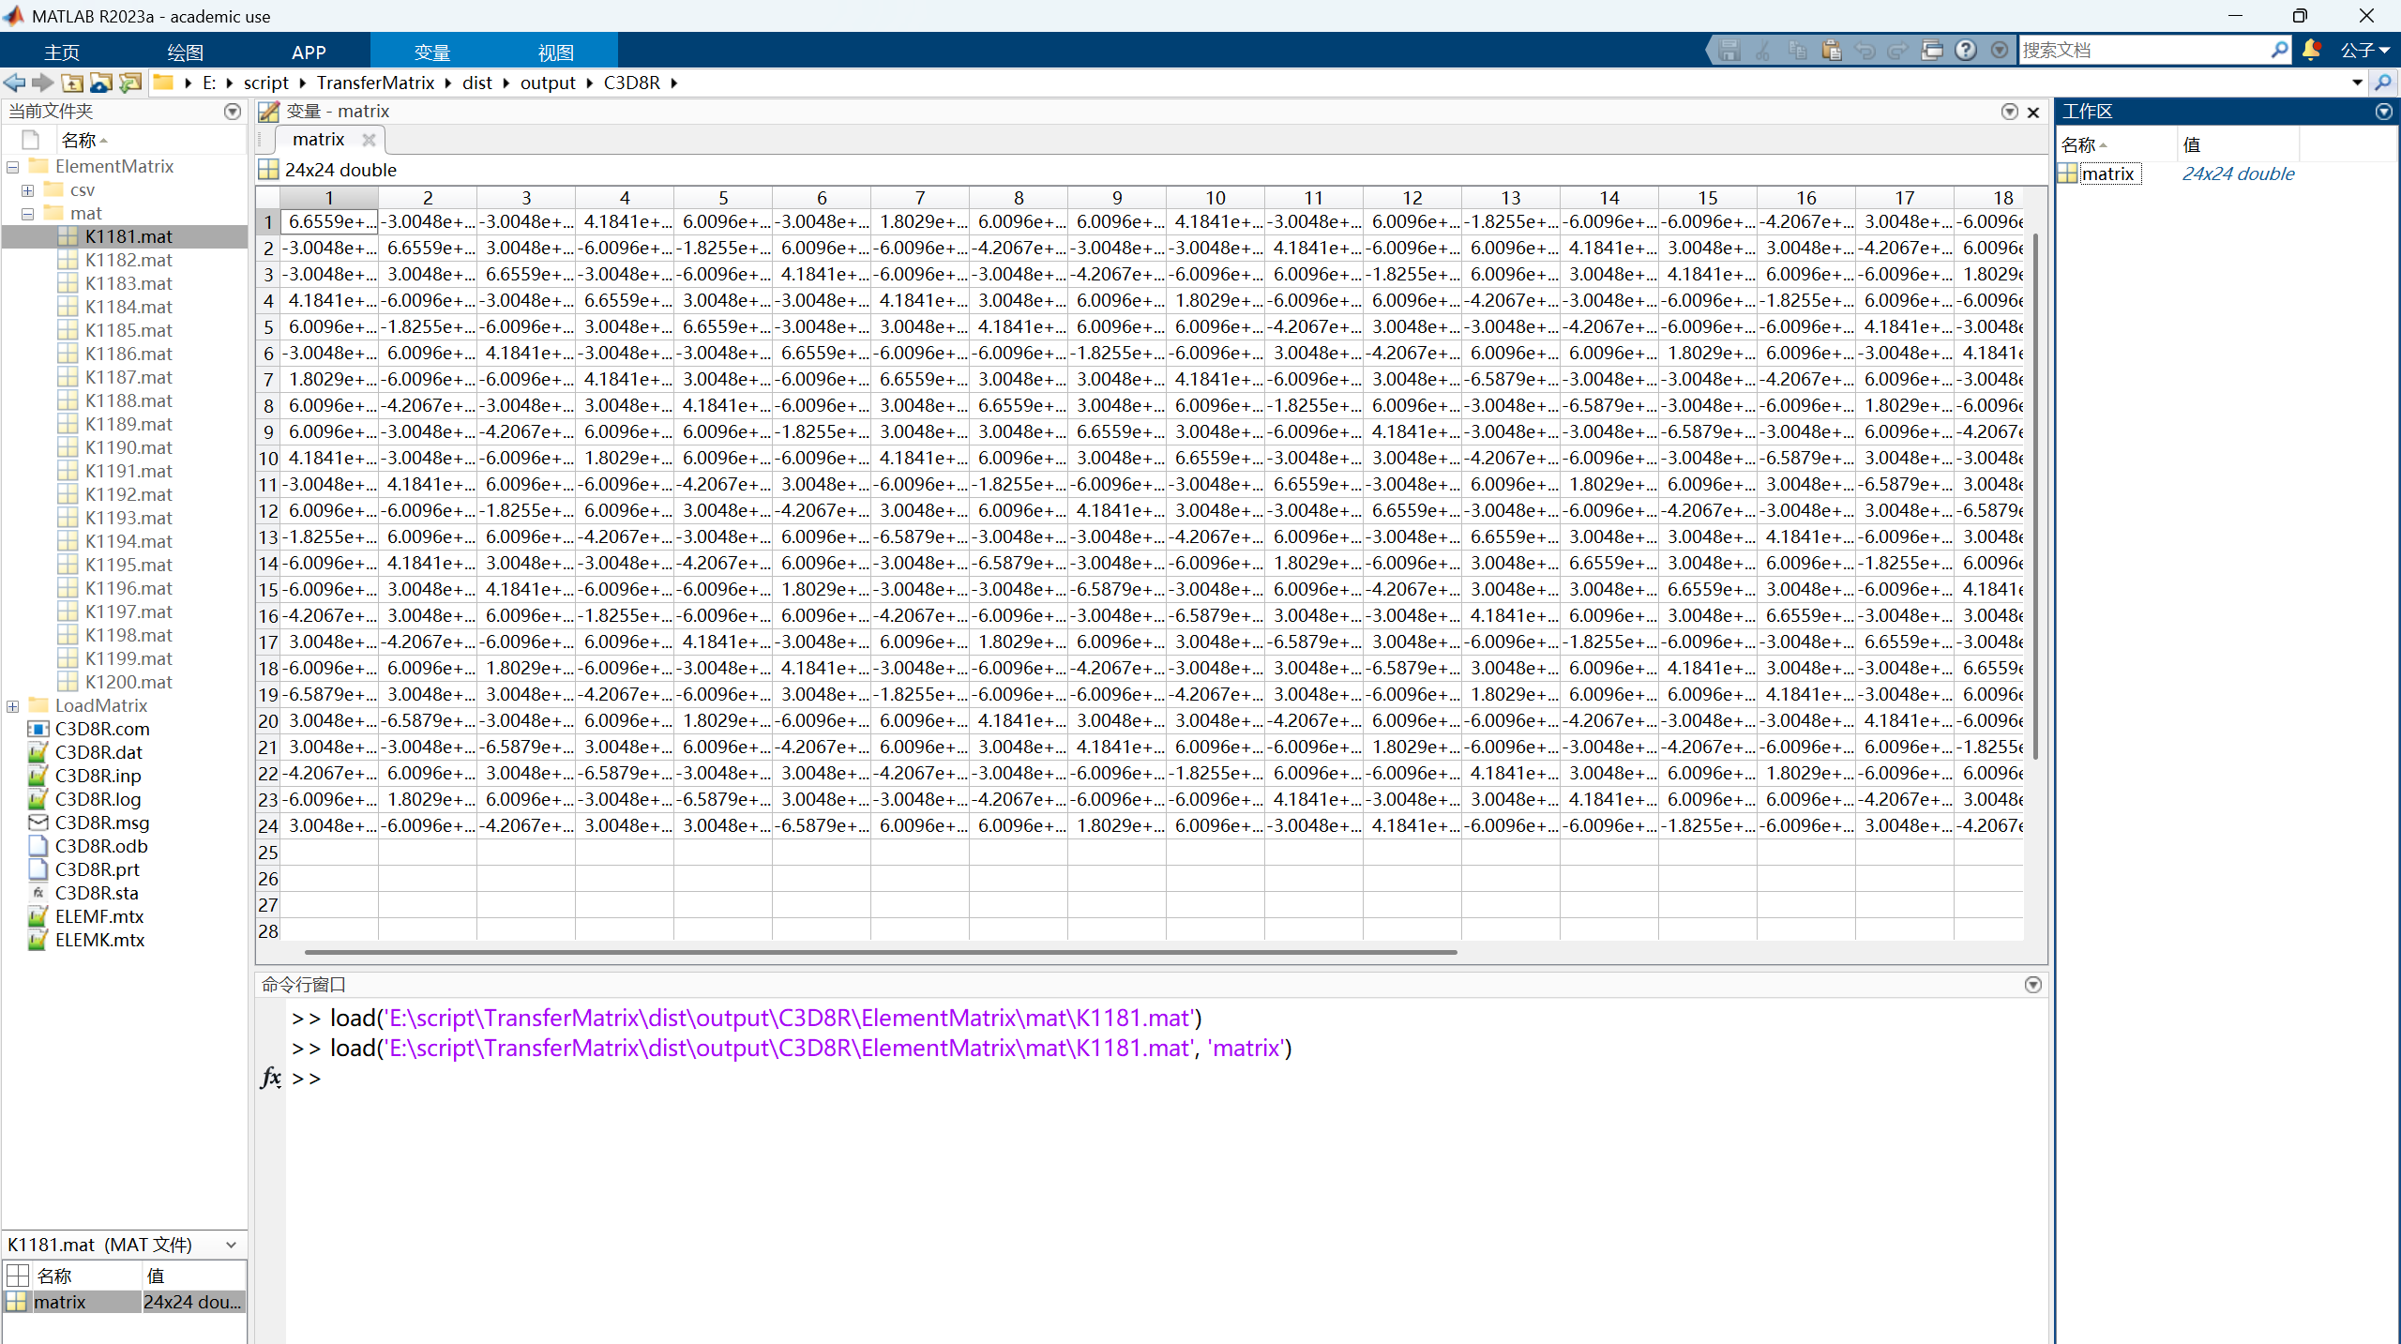The width and height of the screenshot is (2401, 1344).
Task: Expand the K1181.mat details dropdown
Action: tap(231, 1245)
